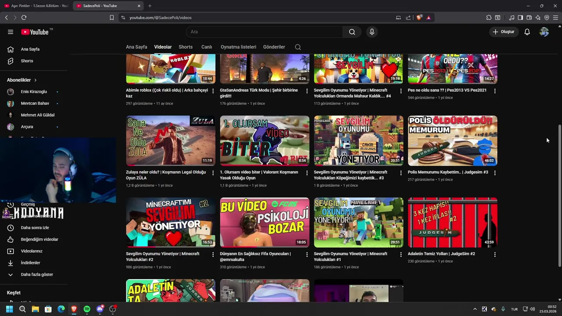Play the Polis Öldürüldü Memurum thumbnail
This screenshot has height=316, width=562.
coord(453,140)
